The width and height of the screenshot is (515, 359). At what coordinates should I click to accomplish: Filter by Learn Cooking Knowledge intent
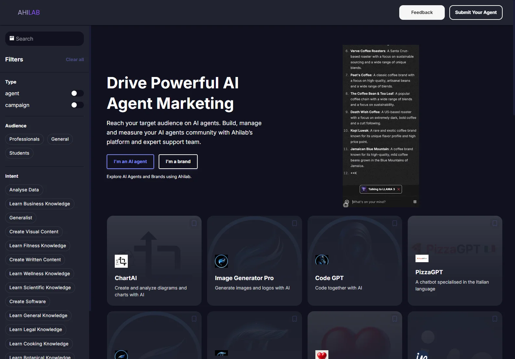pyautogui.click(x=39, y=344)
